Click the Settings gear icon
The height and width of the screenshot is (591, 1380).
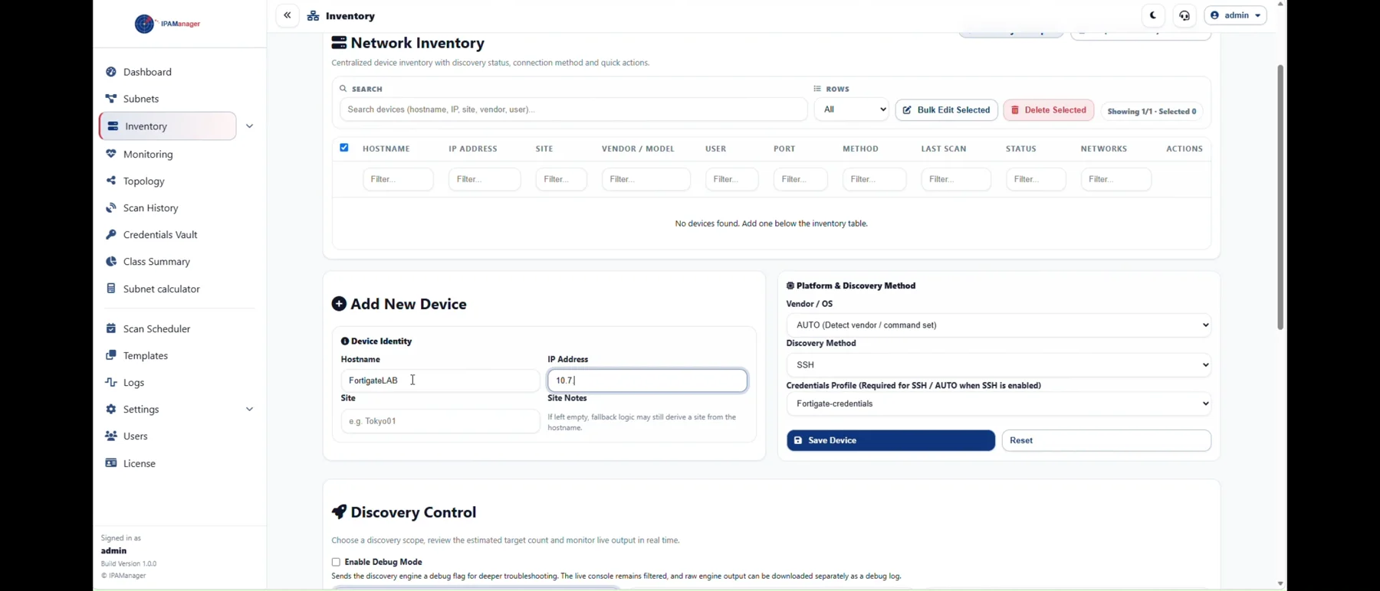click(111, 410)
